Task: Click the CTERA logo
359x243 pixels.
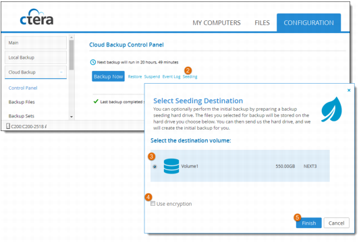Action: pos(36,17)
